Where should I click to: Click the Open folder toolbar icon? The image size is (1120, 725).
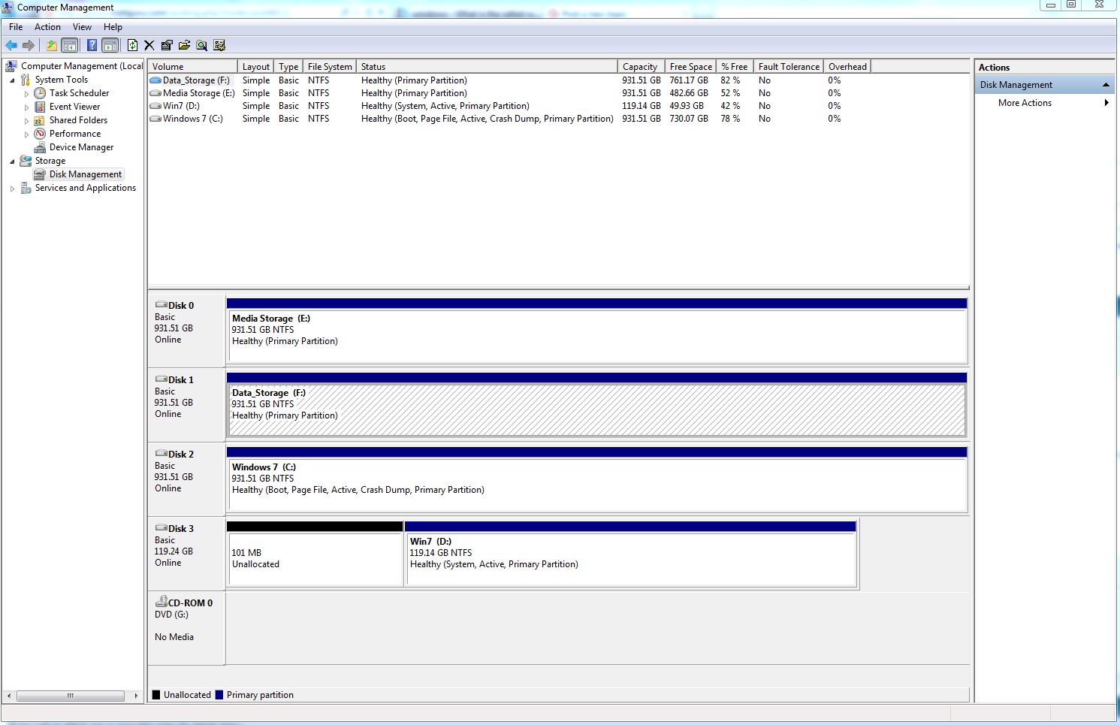184,45
